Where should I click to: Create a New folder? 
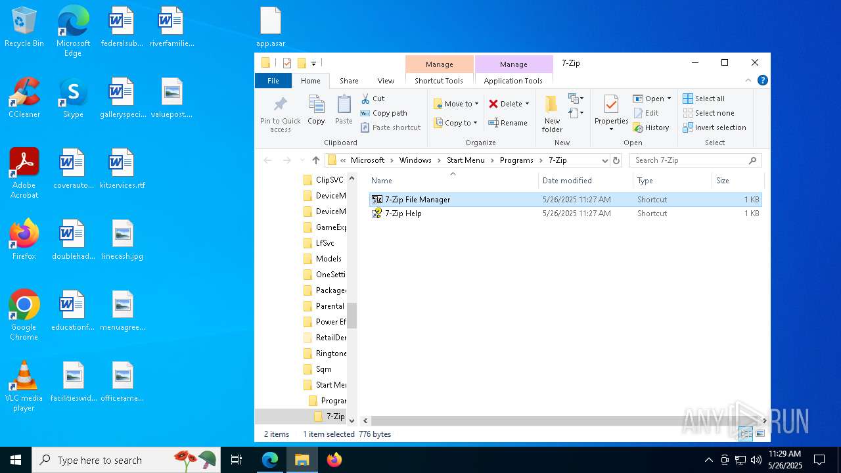(x=552, y=113)
